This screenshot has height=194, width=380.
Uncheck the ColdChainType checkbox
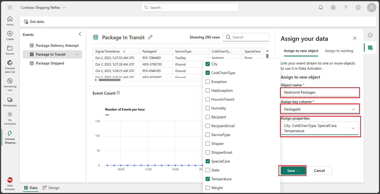pyautogui.click(x=208, y=73)
